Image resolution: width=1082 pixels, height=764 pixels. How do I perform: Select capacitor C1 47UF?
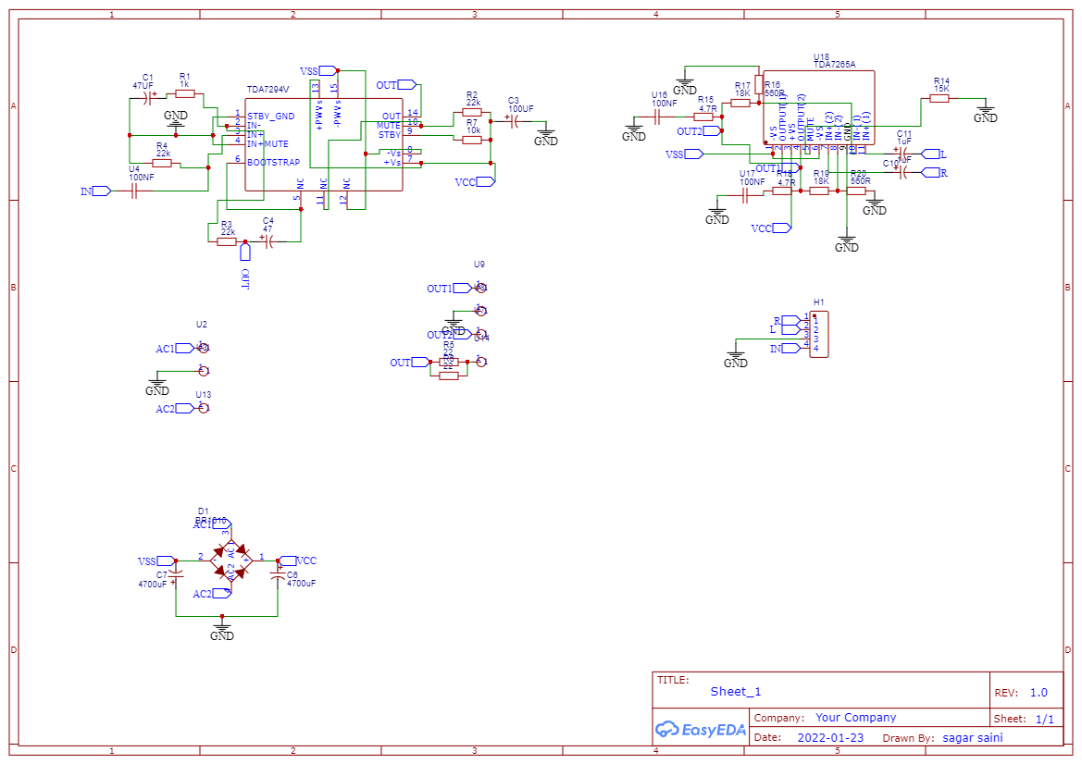(146, 98)
